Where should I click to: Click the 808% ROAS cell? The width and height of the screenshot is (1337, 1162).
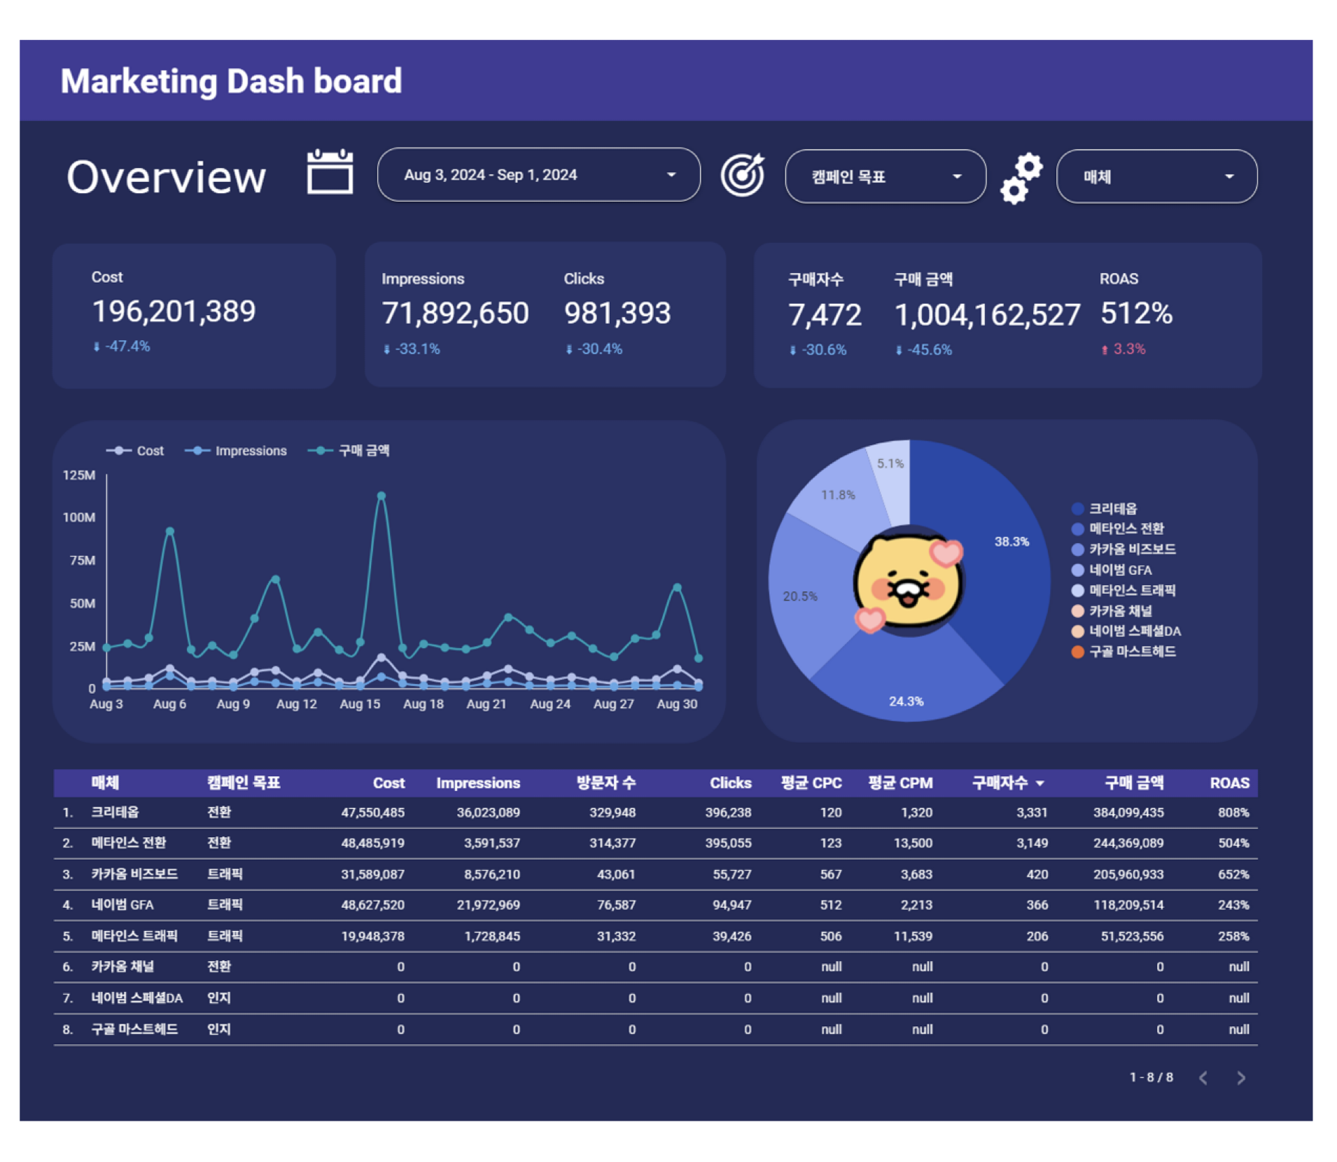tap(1233, 813)
